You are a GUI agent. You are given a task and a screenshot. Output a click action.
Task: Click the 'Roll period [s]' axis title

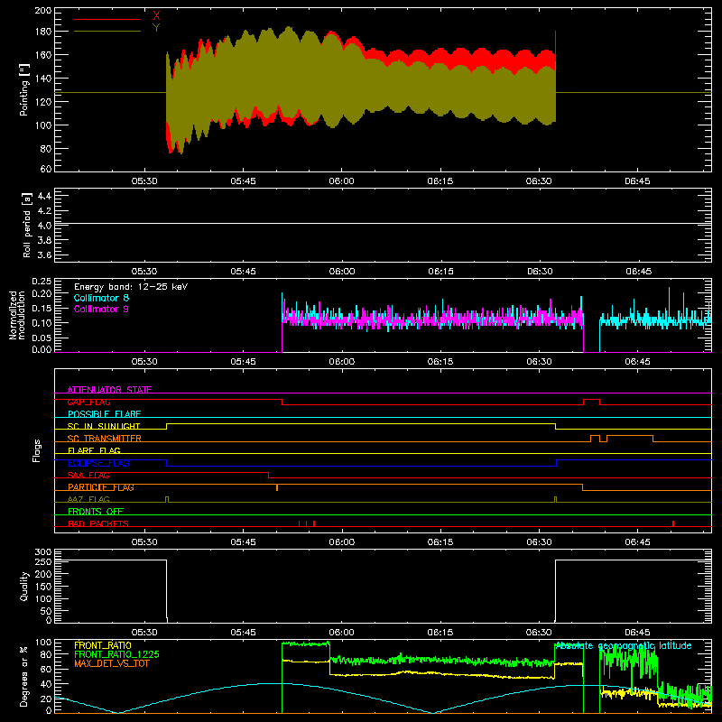pyautogui.click(x=26, y=225)
